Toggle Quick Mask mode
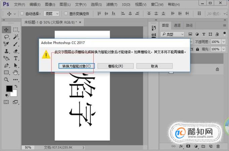 click(6, 102)
